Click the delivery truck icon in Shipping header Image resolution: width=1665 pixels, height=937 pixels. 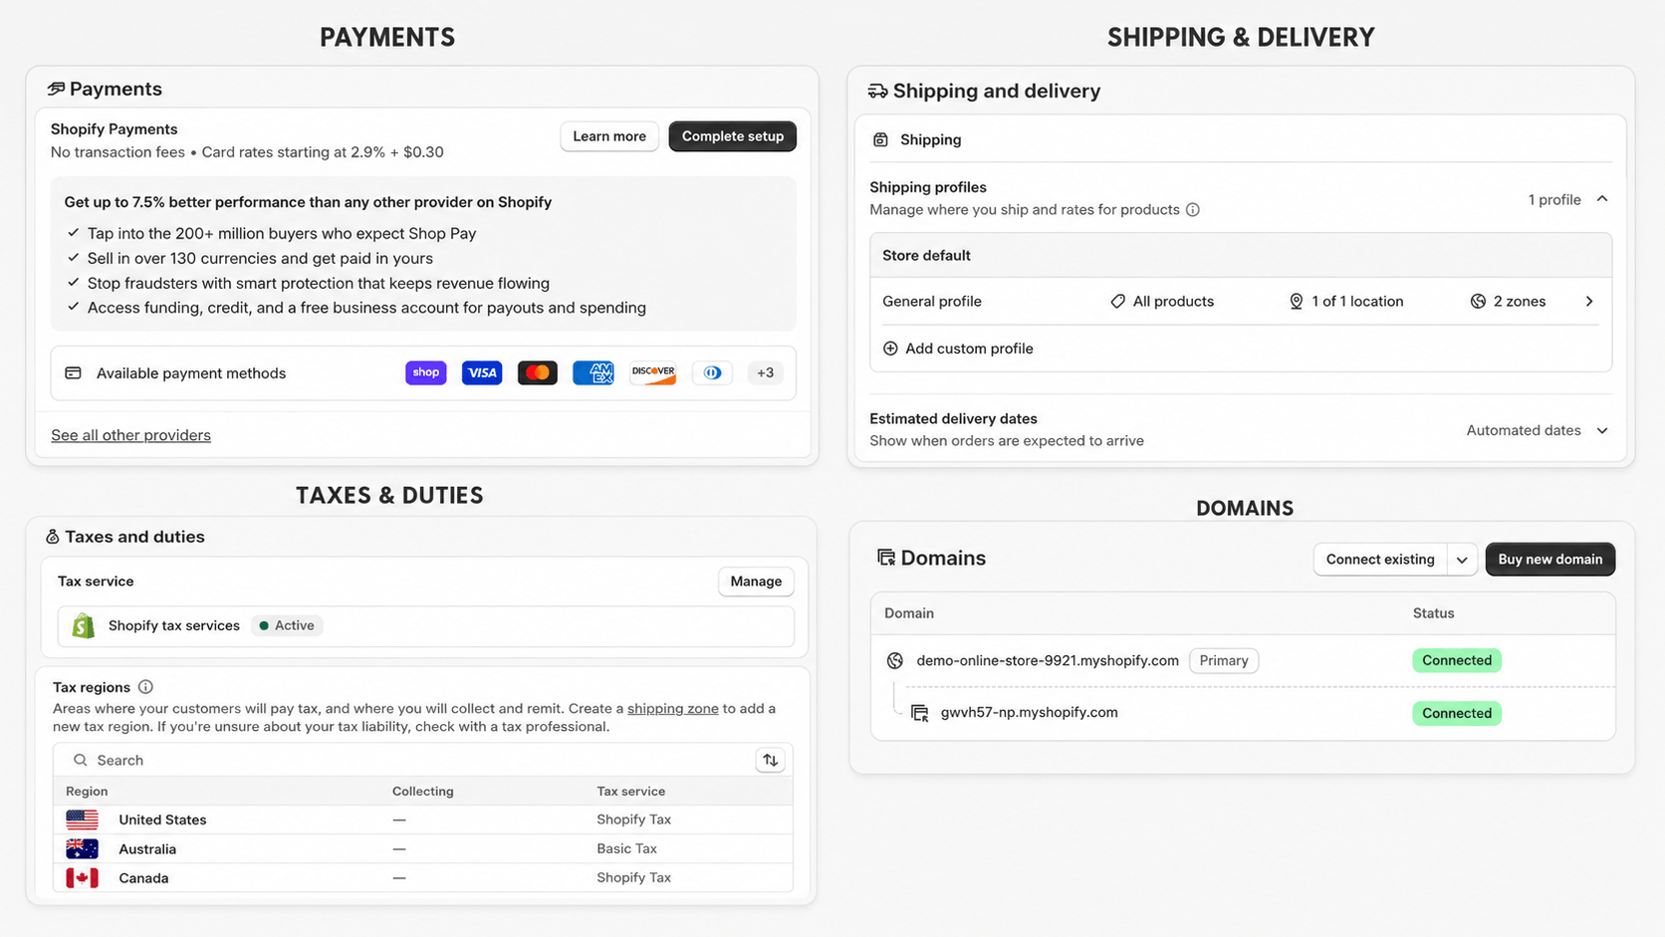877,91
